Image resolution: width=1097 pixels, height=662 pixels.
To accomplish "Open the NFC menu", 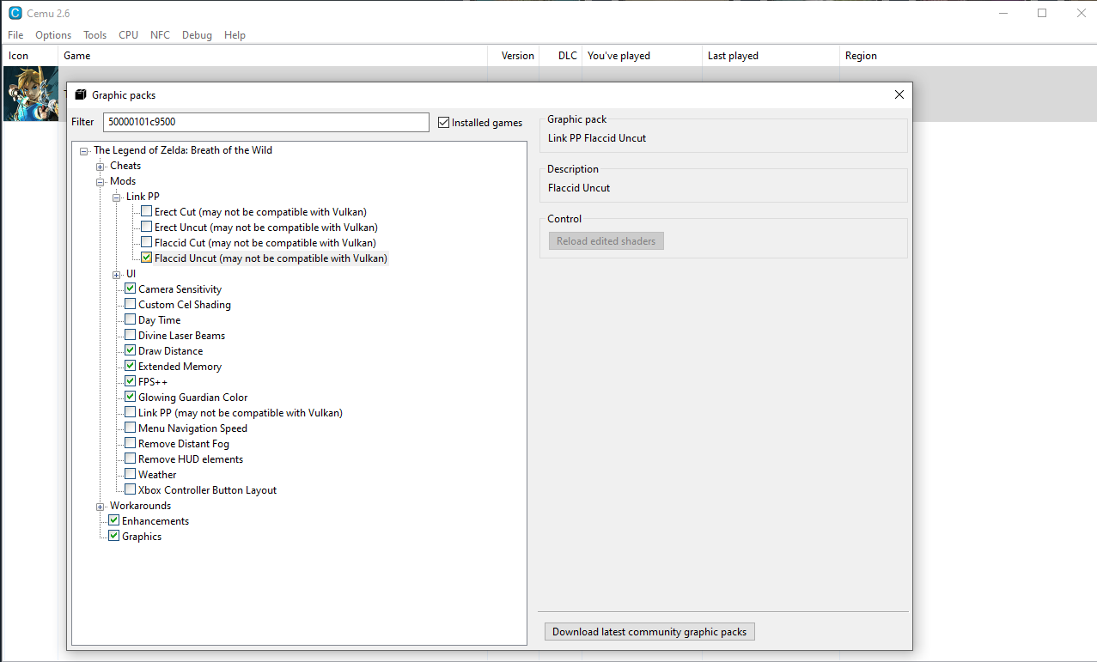I will point(161,35).
